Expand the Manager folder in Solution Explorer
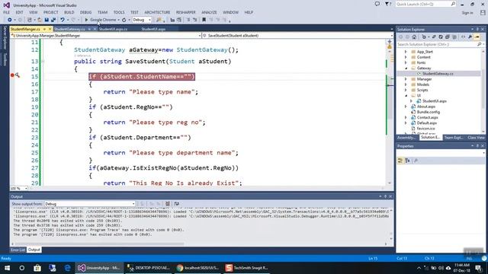 click(406, 79)
